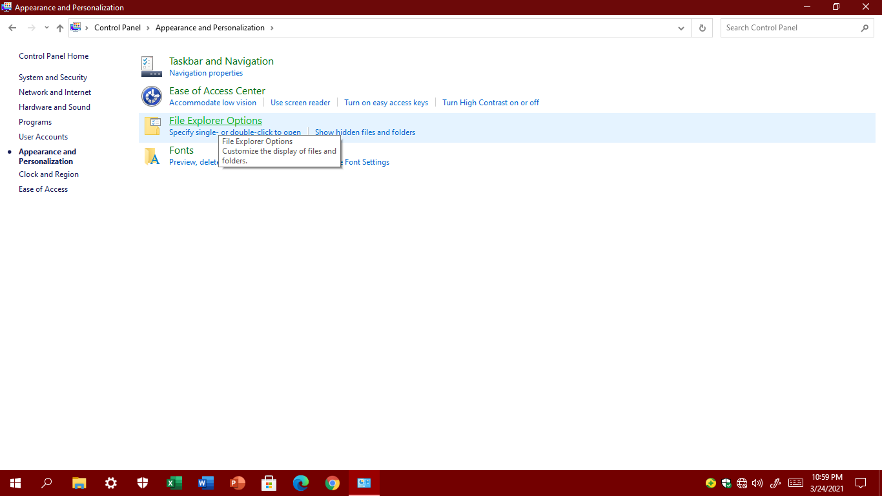Launch Google Chrome from the taskbar
The width and height of the screenshot is (882, 496).
(x=333, y=483)
